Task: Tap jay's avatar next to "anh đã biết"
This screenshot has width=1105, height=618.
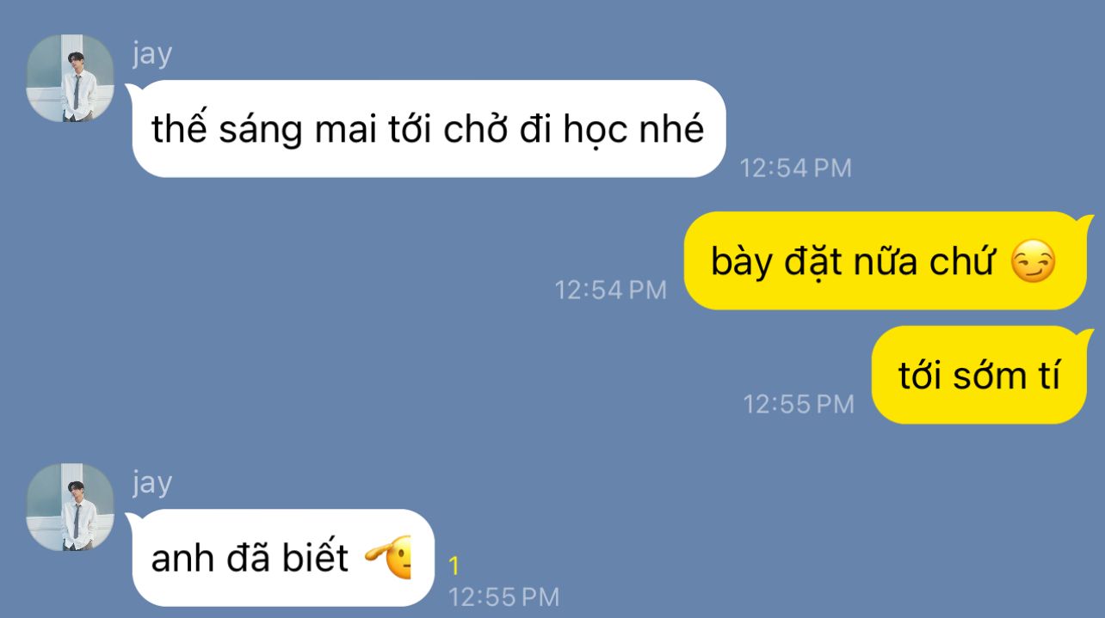Action: 71,507
